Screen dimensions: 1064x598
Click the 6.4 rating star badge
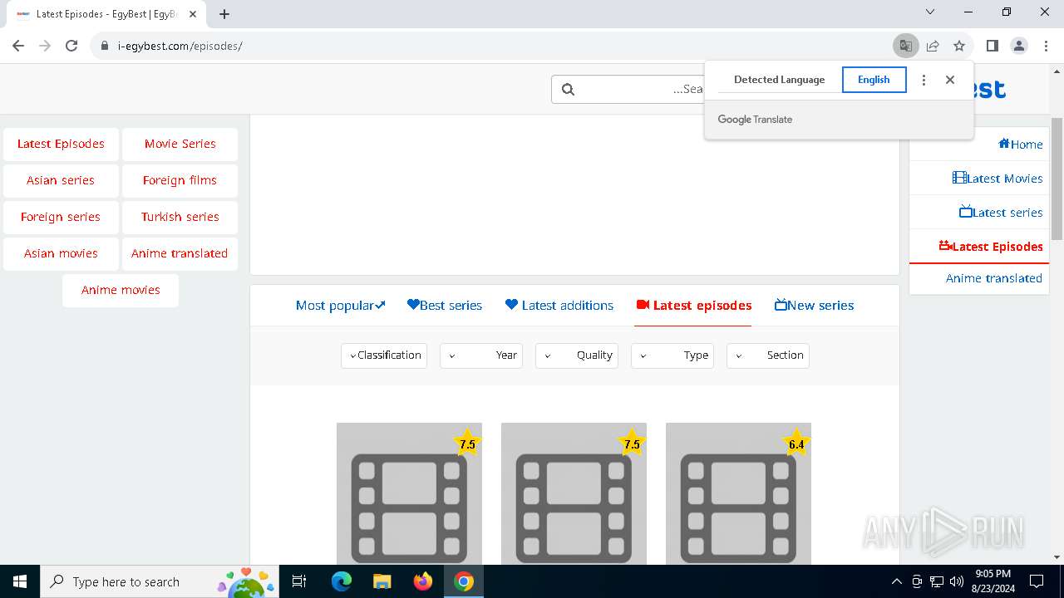pyautogui.click(x=796, y=444)
